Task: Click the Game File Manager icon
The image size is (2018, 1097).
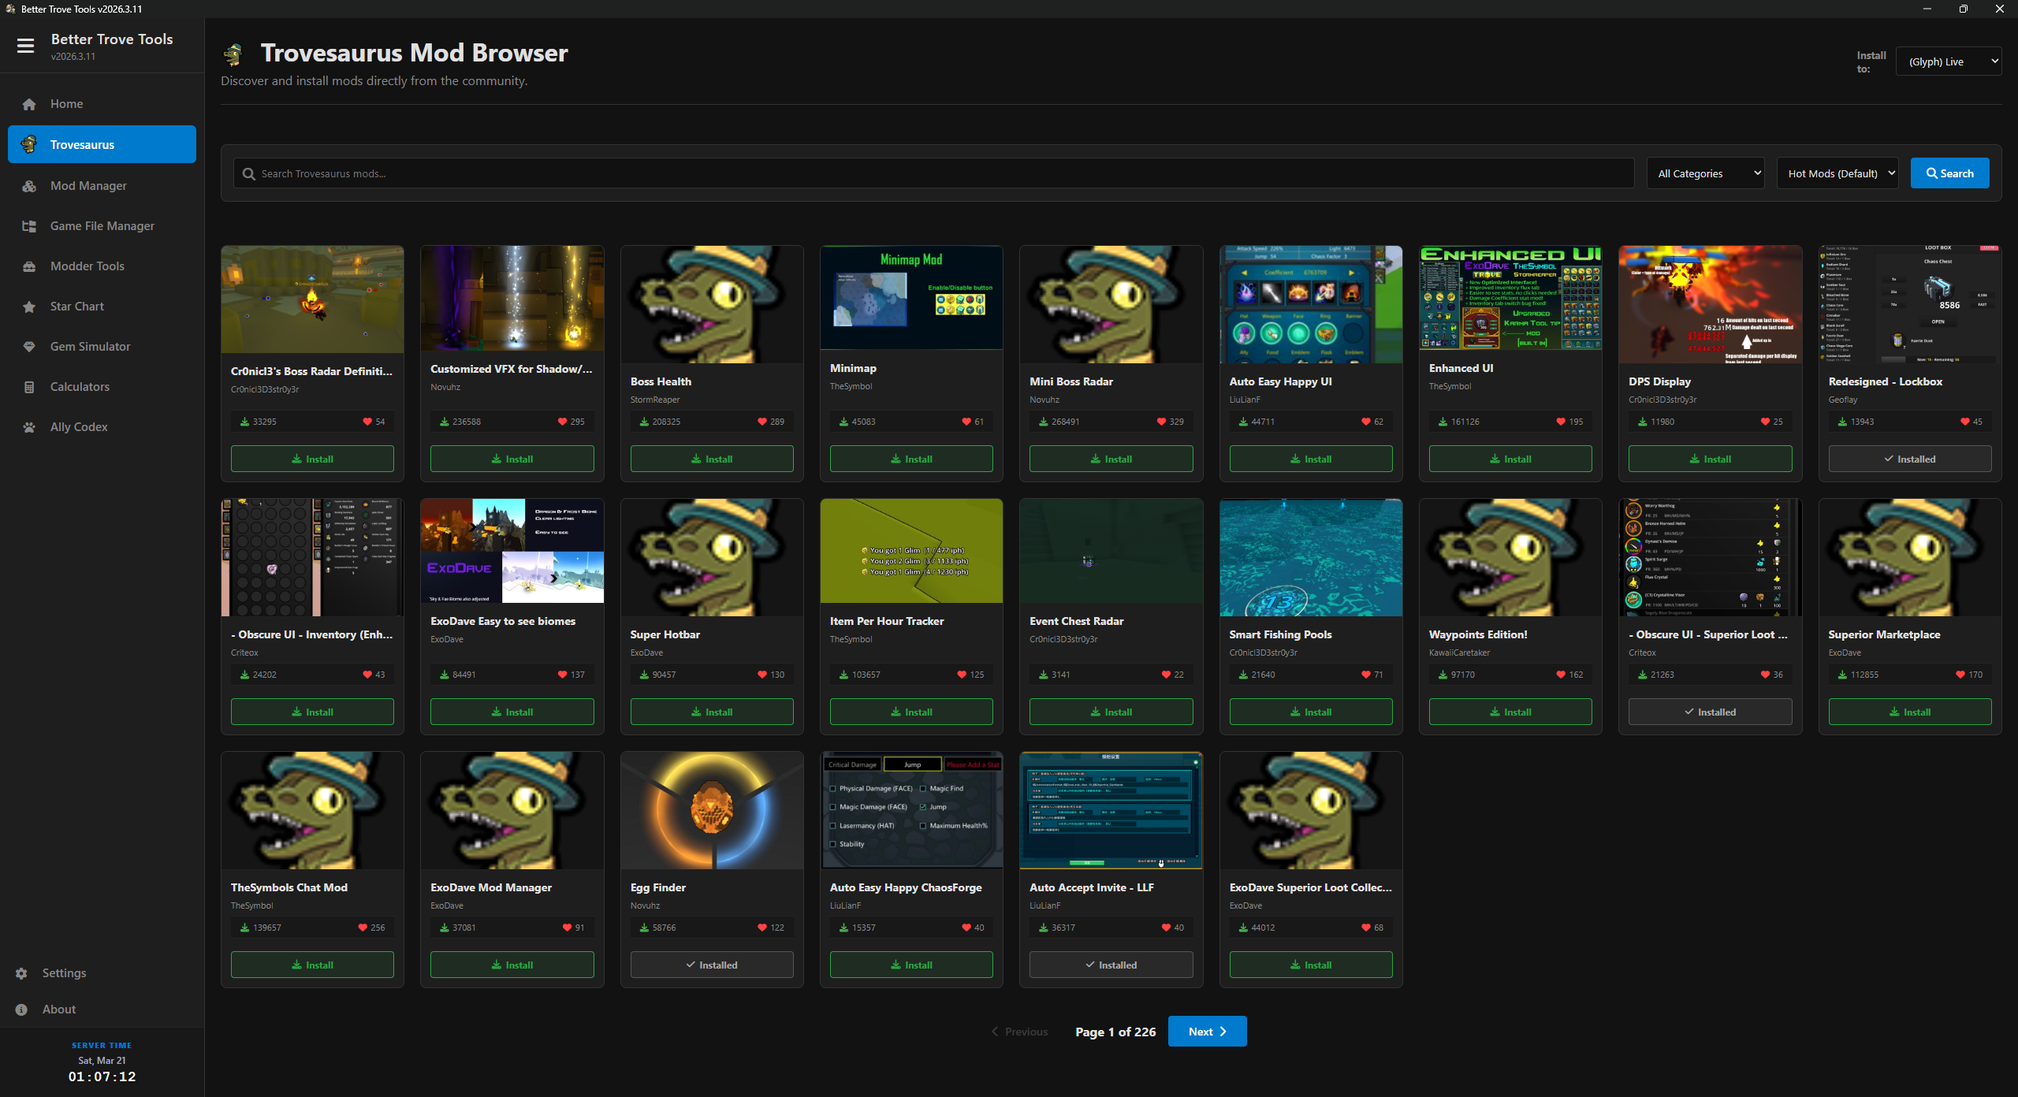Action: [28, 226]
